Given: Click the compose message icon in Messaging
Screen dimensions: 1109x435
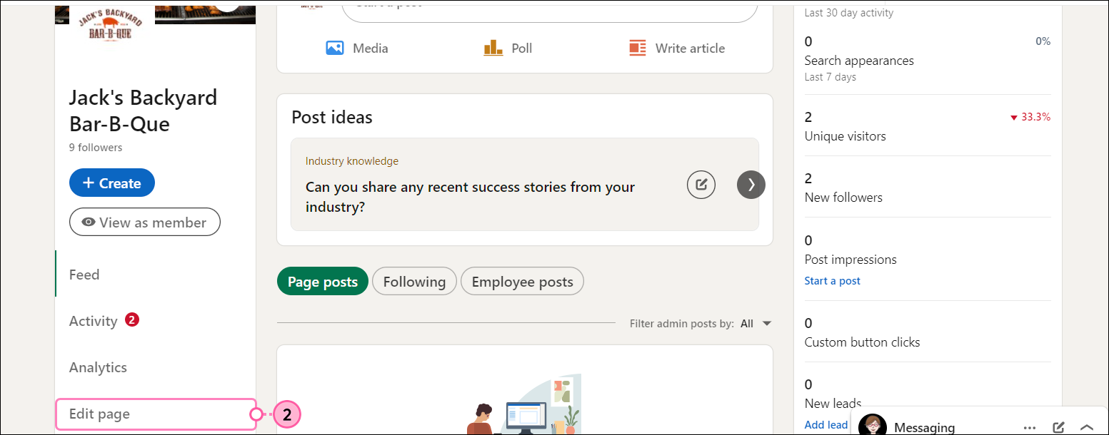Looking at the screenshot, I should (x=1059, y=427).
